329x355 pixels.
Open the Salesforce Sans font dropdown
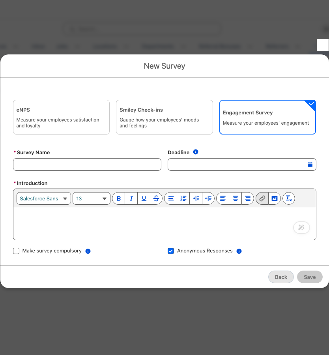tap(44, 198)
